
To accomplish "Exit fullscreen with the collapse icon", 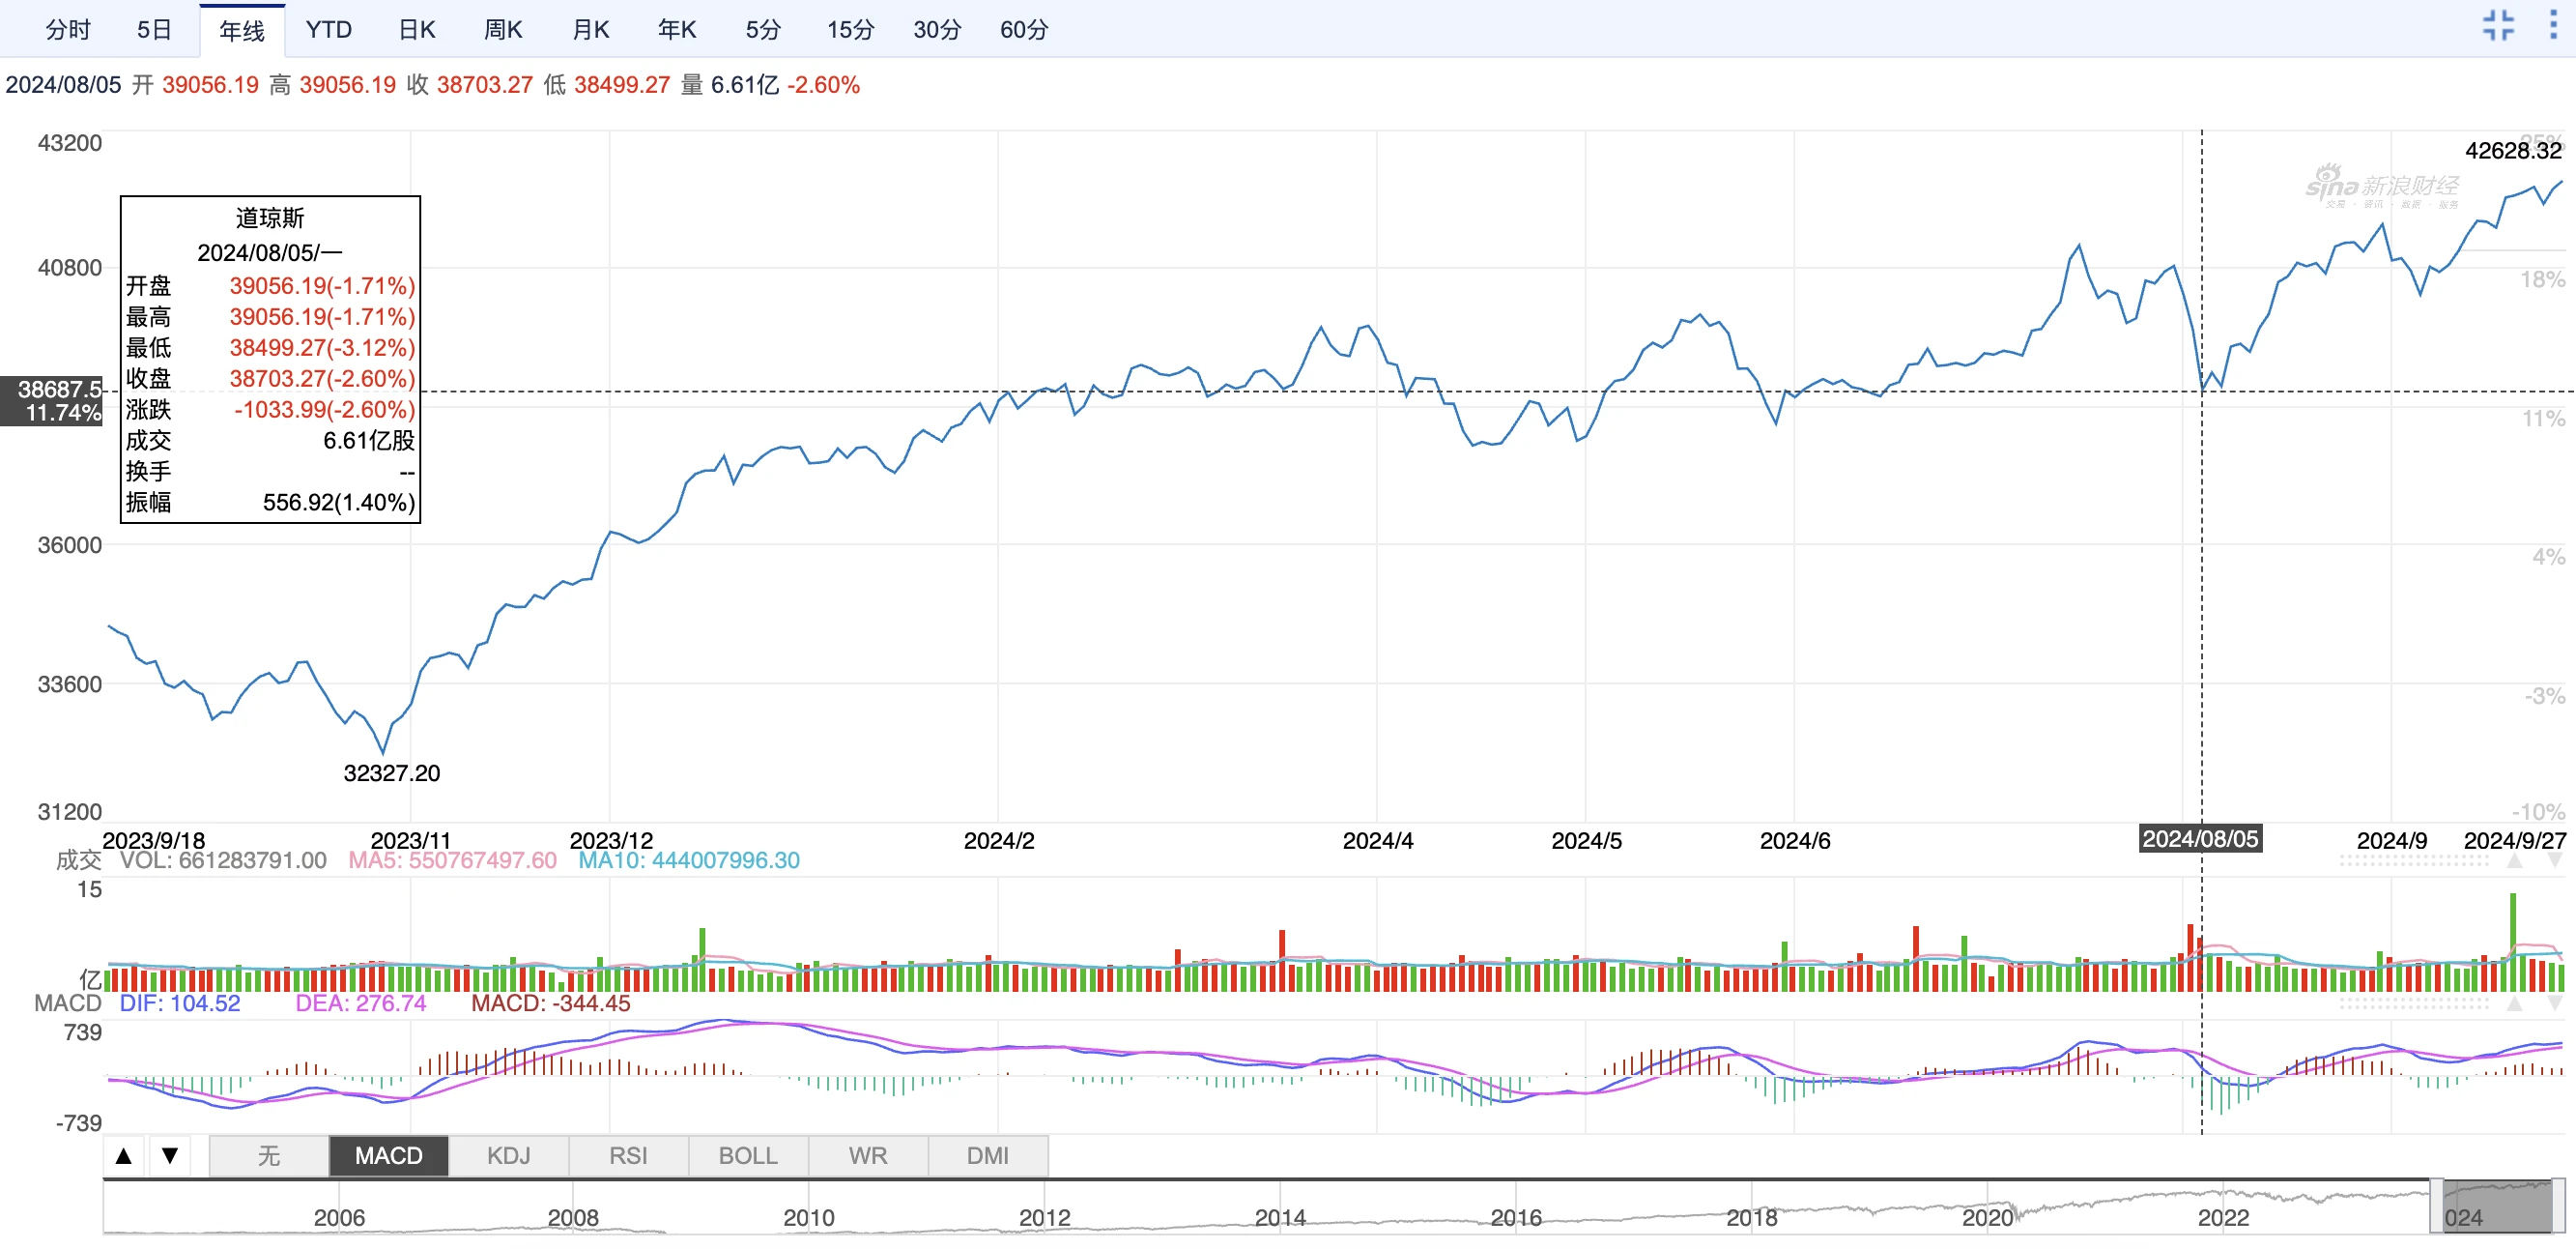I will (2497, 25).
